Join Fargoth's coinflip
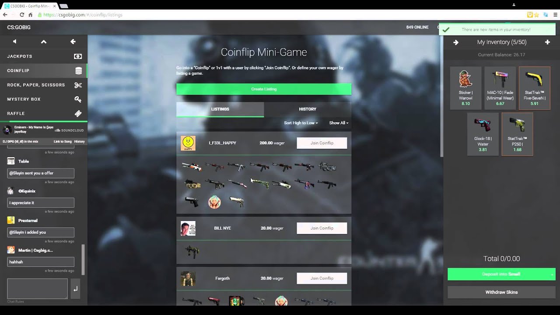This screenshot has height=315, width=560. pos(322,279)
